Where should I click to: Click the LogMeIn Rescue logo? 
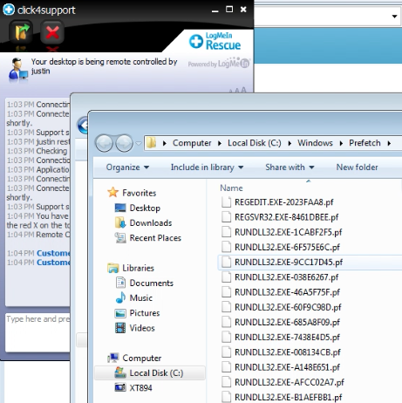215,42
